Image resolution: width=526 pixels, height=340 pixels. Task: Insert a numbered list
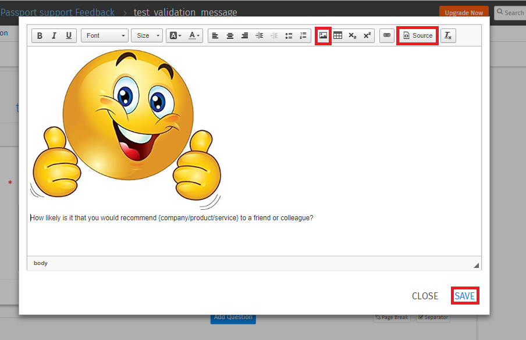point(303,36)
